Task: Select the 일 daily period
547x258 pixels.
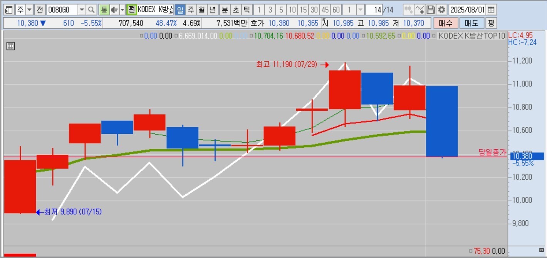Action: [x=180, y=10]
